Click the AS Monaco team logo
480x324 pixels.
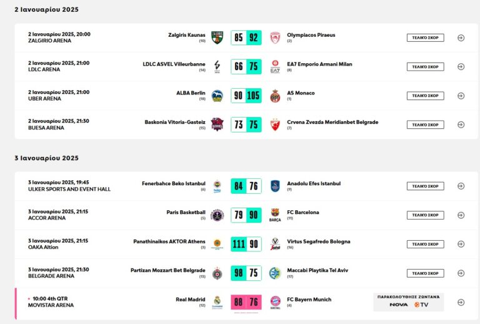click(275, 96)
